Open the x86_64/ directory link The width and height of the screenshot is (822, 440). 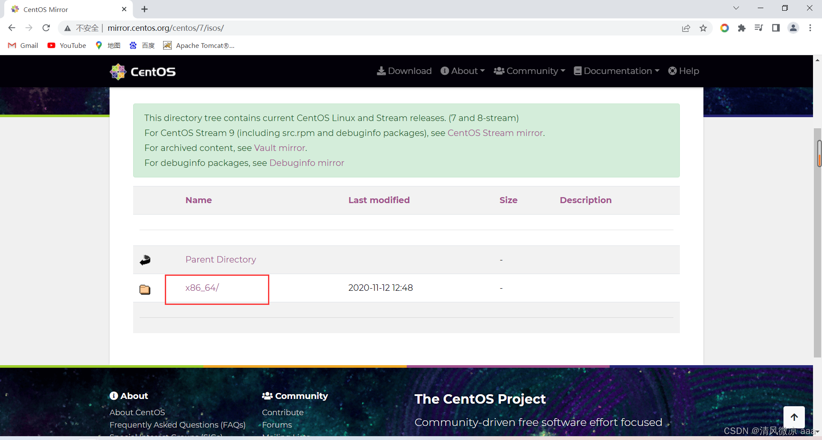click(x=202, y=288)
